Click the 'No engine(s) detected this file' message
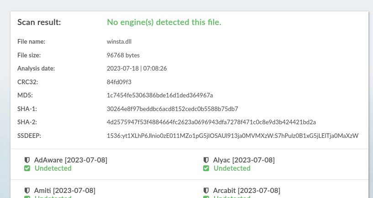The height and width of the screenshot is (198, 373). (x=164, y=22)
